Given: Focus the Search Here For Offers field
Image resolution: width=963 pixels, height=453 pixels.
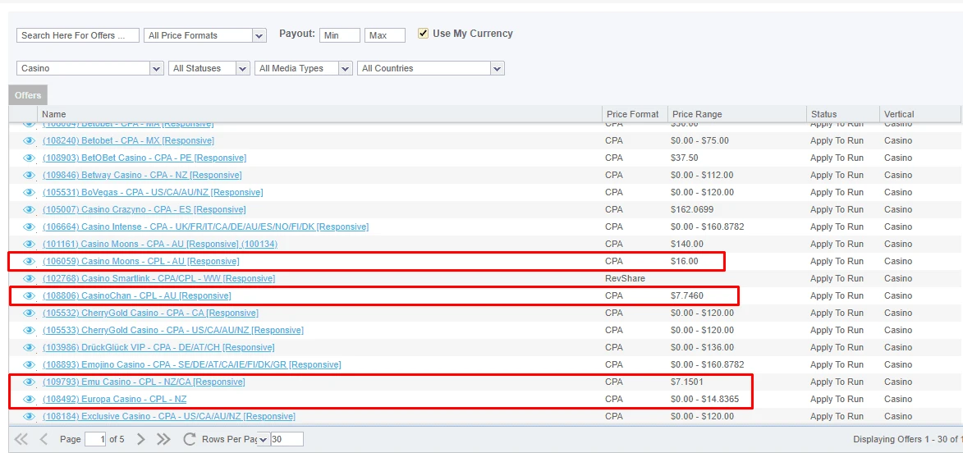Looking at the screenshot, I should 78,35.
